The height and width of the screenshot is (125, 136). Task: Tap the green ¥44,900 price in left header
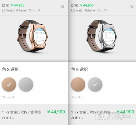(18, 5)
